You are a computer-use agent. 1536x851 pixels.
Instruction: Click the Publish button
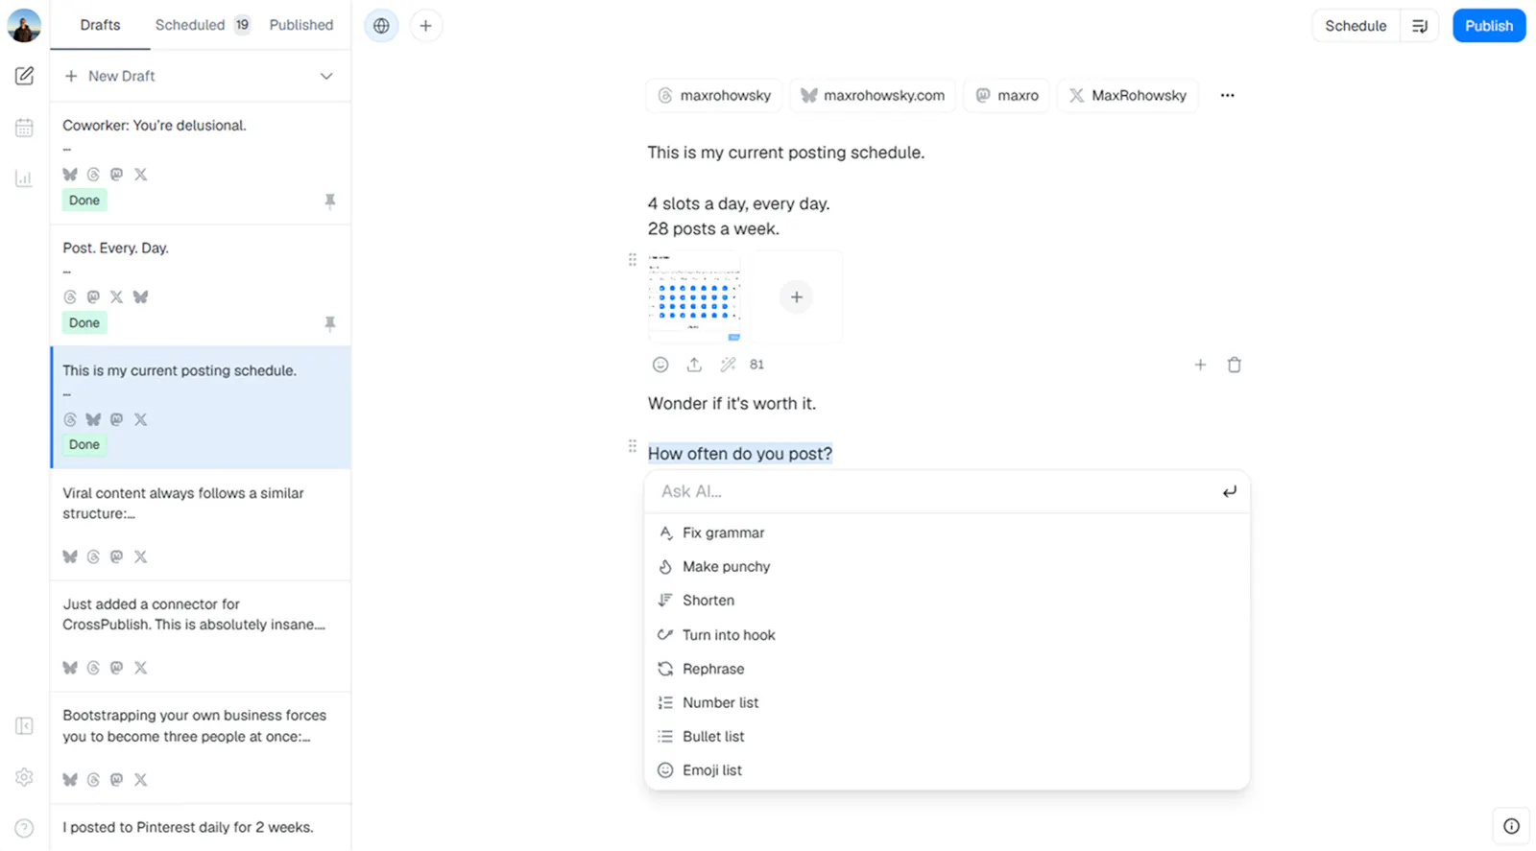tap(1489, 26)
